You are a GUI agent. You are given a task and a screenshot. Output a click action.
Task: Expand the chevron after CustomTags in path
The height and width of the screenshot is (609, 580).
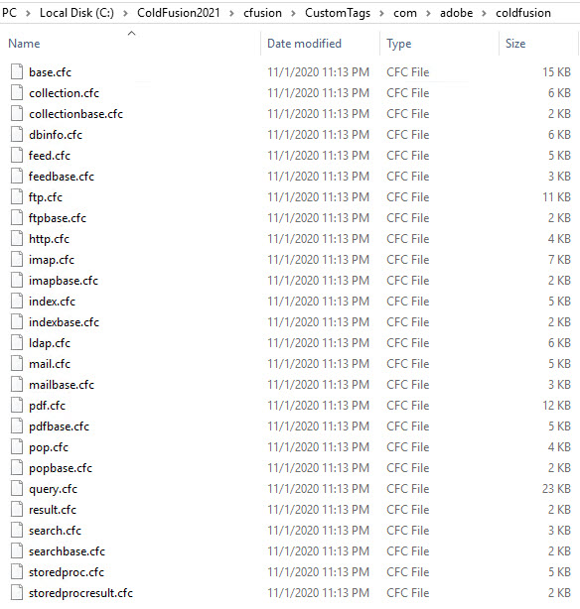click(x=381, y=13)
